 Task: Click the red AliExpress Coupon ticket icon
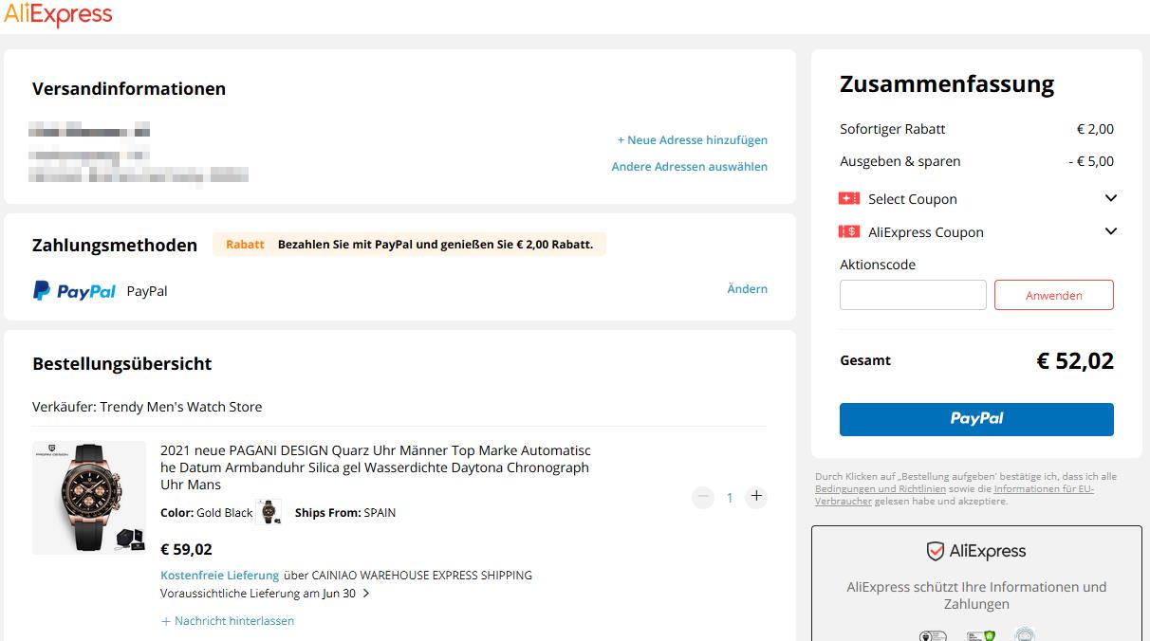(x=849, y=232)
